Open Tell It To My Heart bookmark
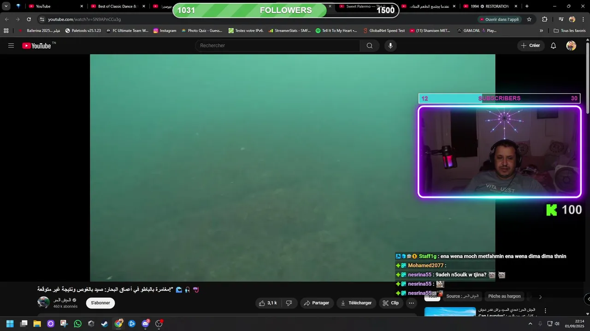The image size is (590, 331). (336, 31)
